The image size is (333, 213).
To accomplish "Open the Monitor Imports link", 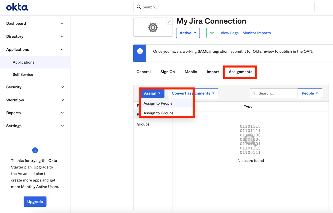I will [257, 33].
